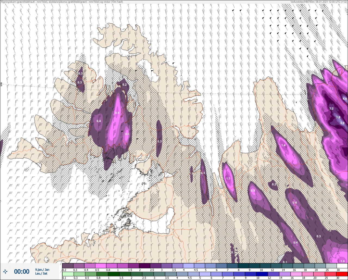Click the 0.6 precipitation value on the map

click(x=127, y=134)
